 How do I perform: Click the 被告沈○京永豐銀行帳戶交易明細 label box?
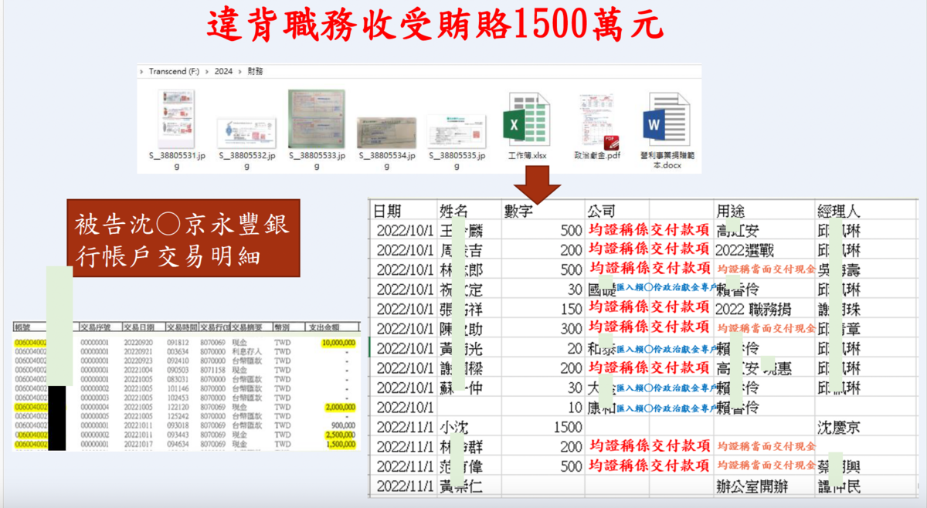(x=182, y=239)
